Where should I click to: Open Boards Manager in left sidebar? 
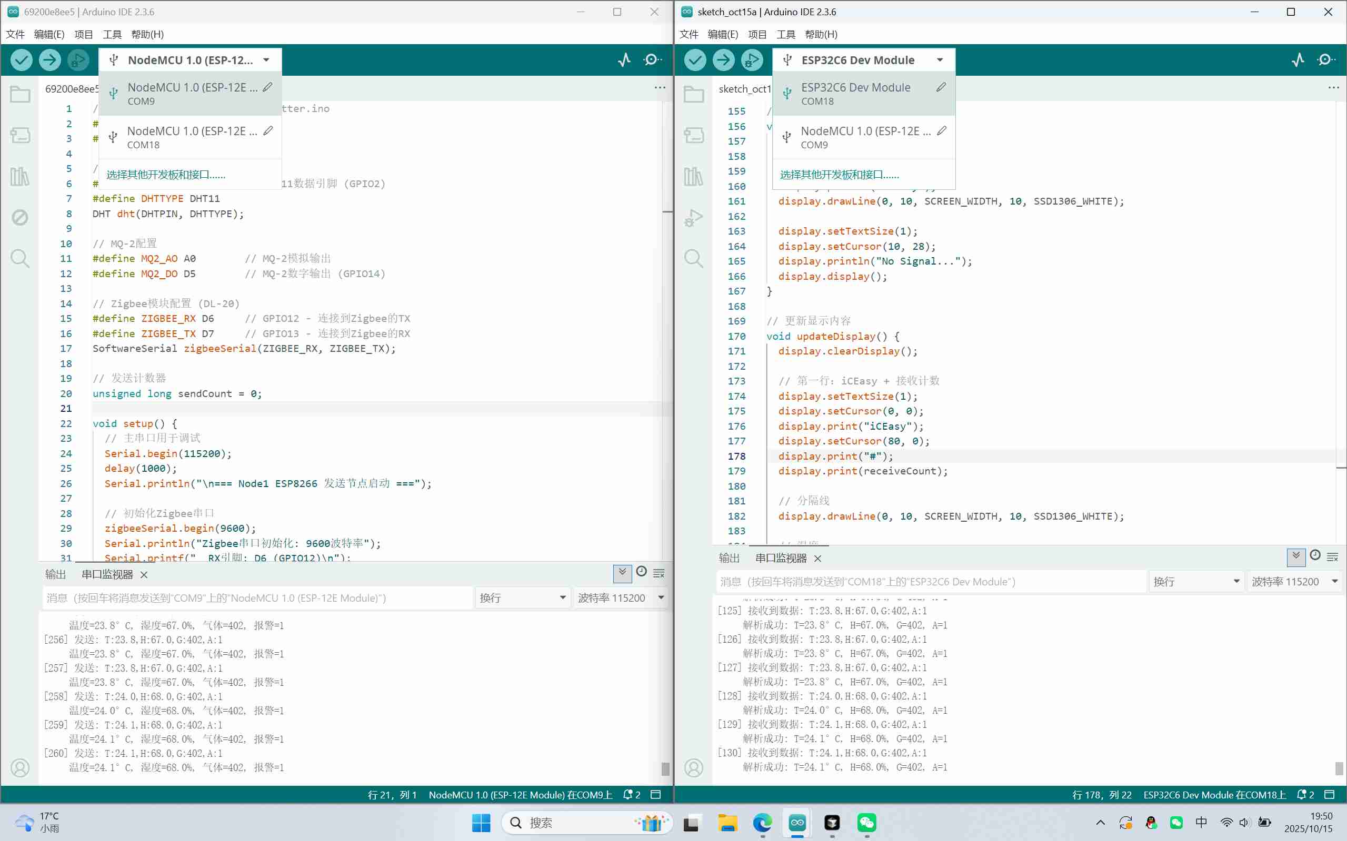click(20, 135)
